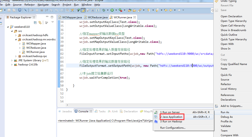The width and height of the screenshot is (252, 137).
Task: Click the Open Task folder icon
Action: click(x=134, y=10)
